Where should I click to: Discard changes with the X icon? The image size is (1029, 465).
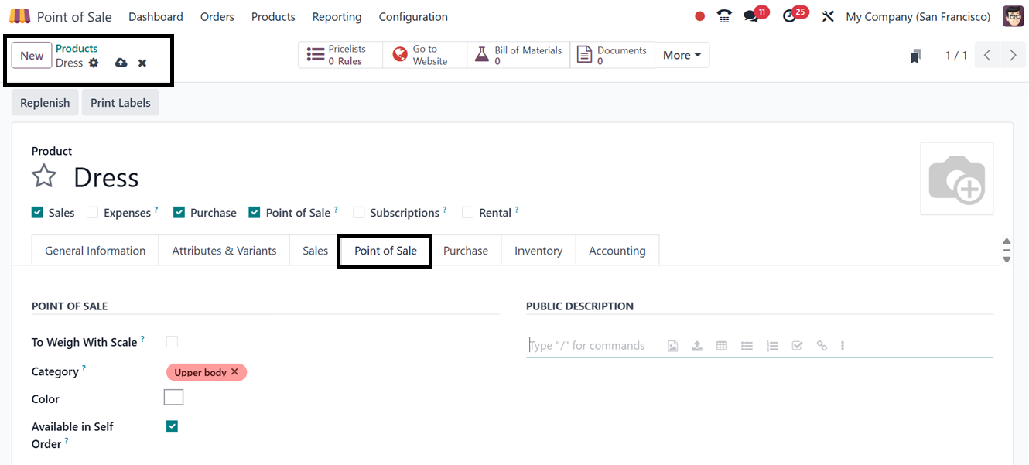pos(142,63)
